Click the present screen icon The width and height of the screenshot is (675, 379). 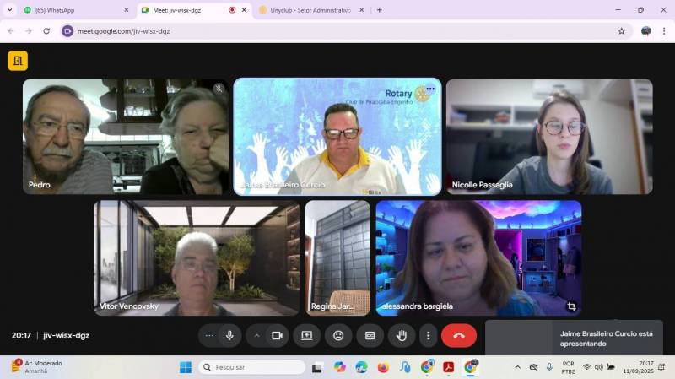point(307,335)
